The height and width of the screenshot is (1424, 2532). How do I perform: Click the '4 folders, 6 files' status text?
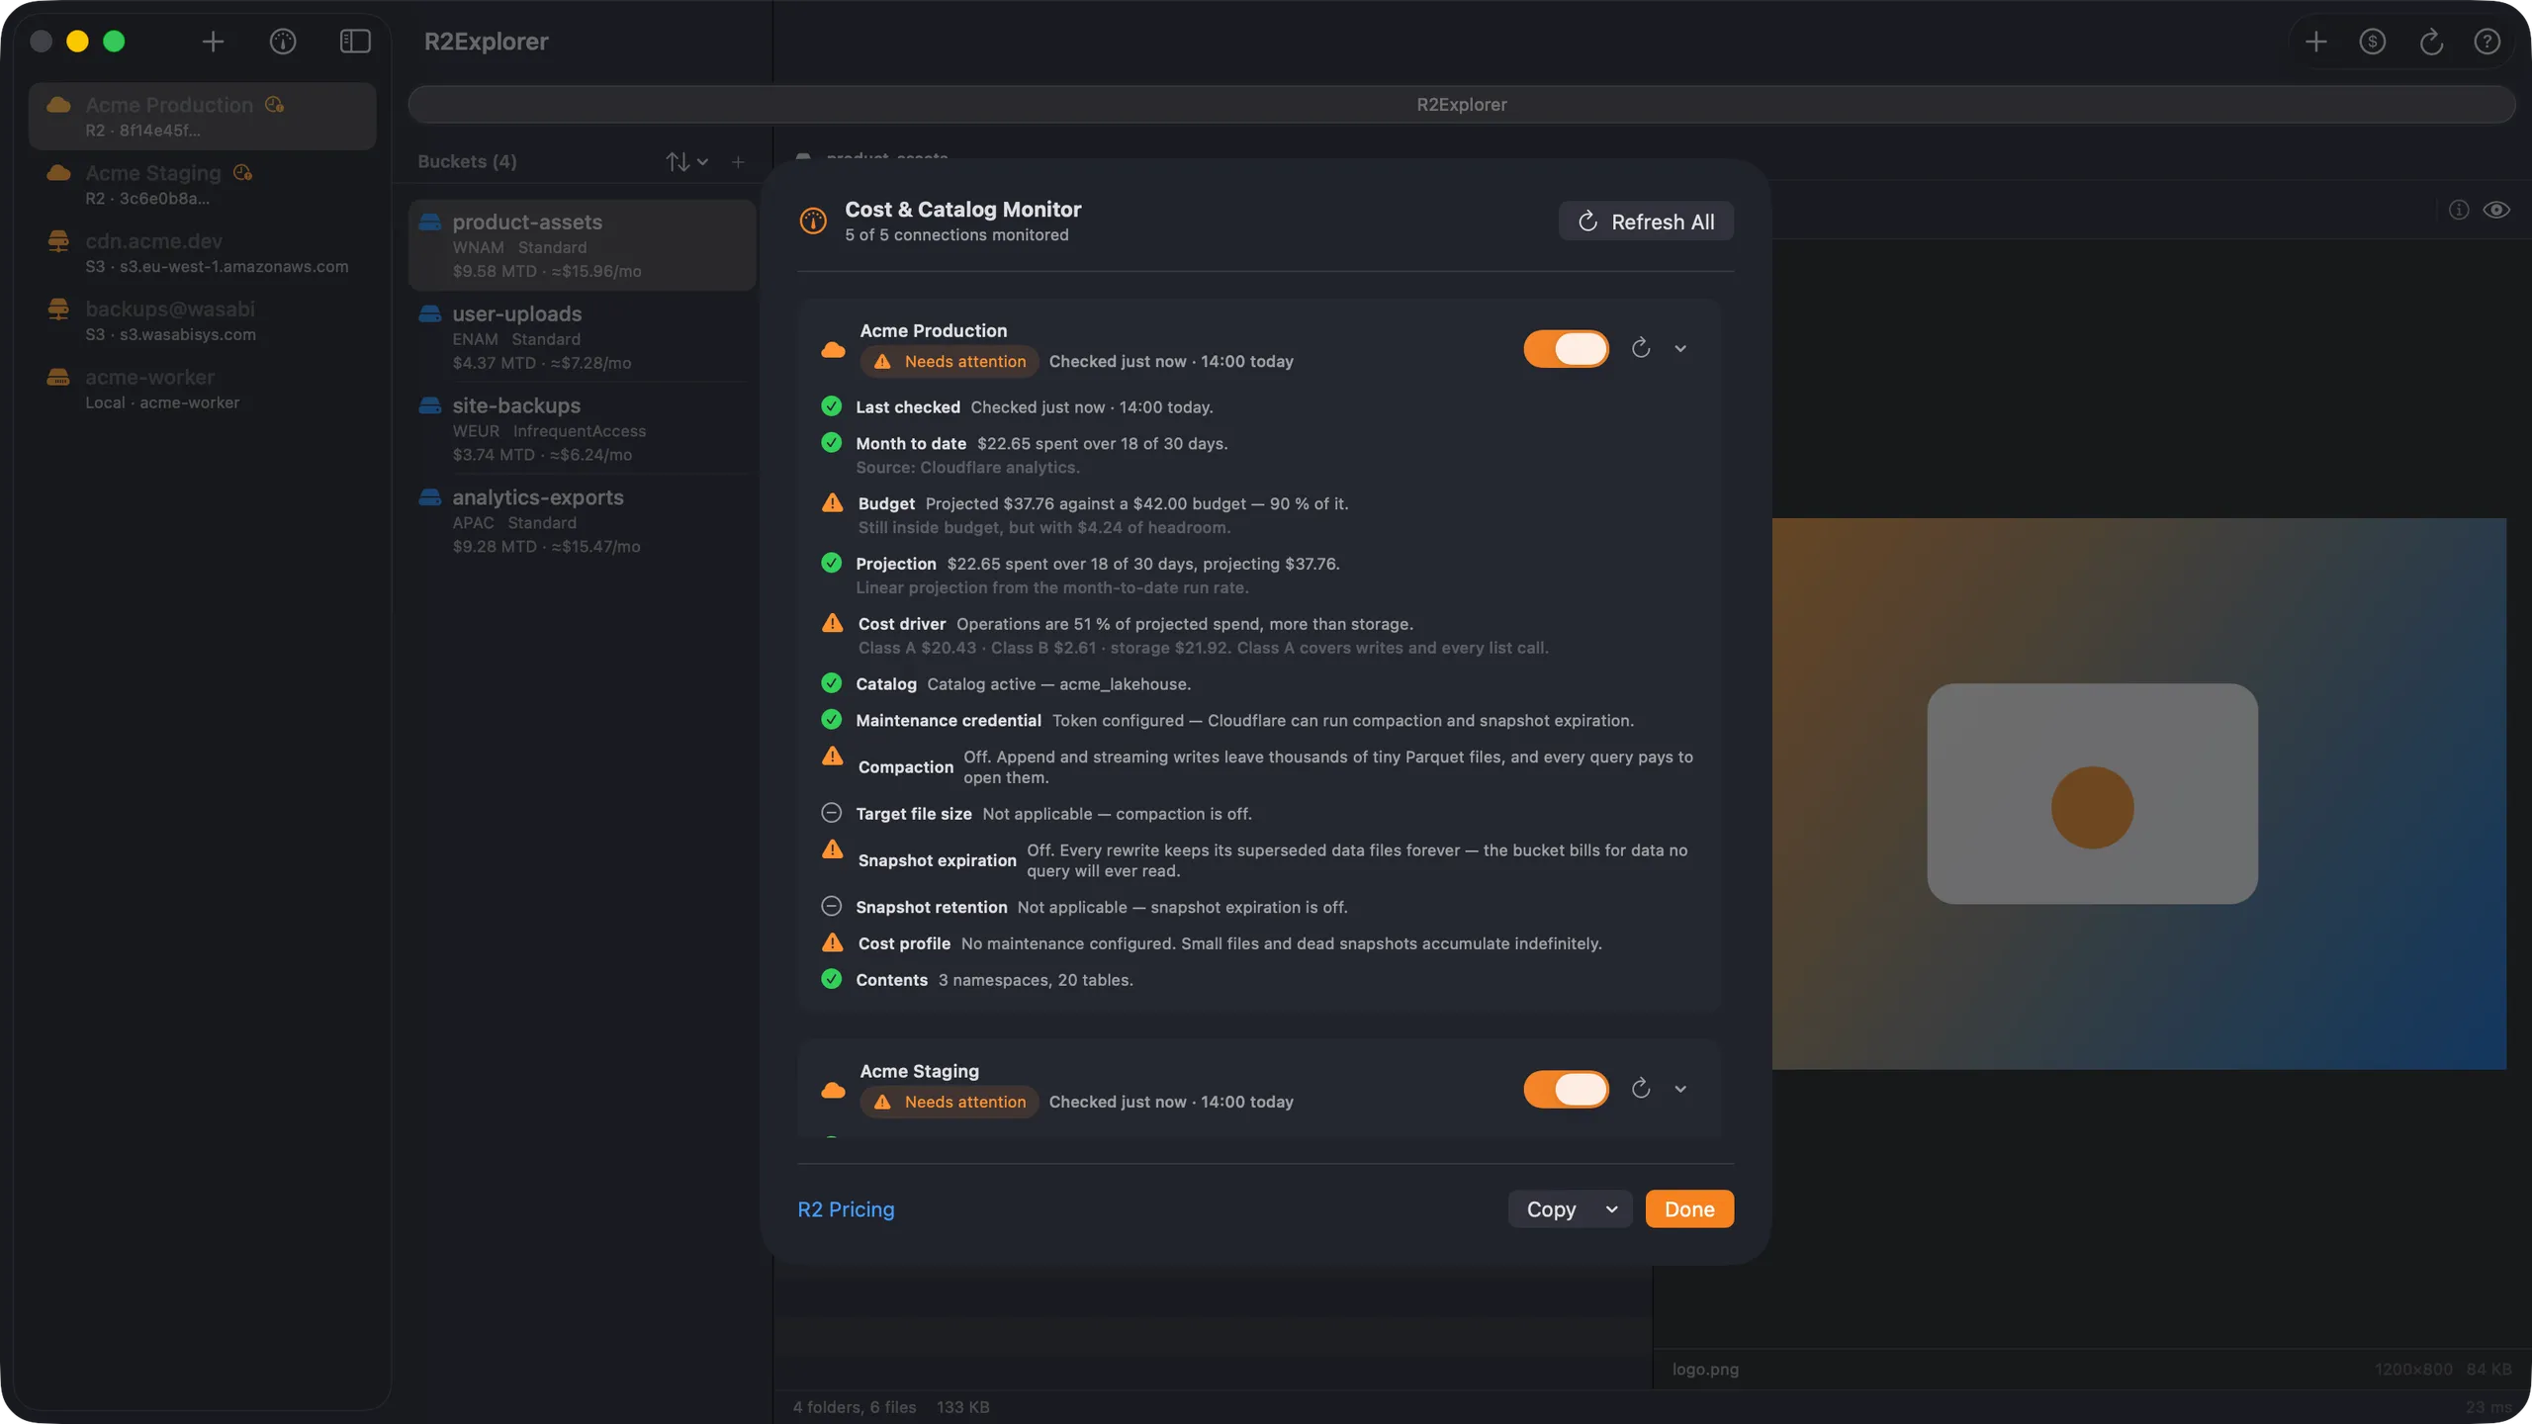pyautogui.click(x=855, y=1407)
